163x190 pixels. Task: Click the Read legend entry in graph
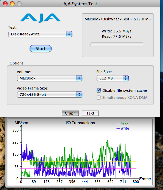(122, 124)
